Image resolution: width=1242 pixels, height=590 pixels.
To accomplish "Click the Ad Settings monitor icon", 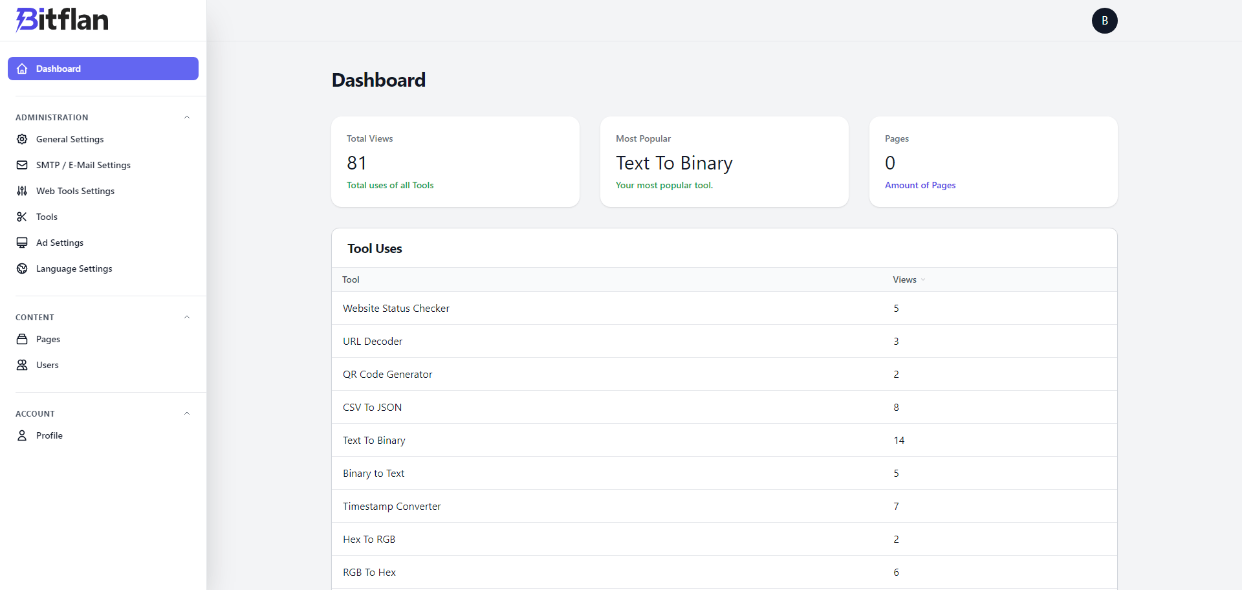I will 22,243.
